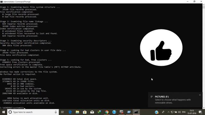Click '4096 bytes in each allocation unit' line
This screenshot has height=115, width=205.
coord(28,98)
